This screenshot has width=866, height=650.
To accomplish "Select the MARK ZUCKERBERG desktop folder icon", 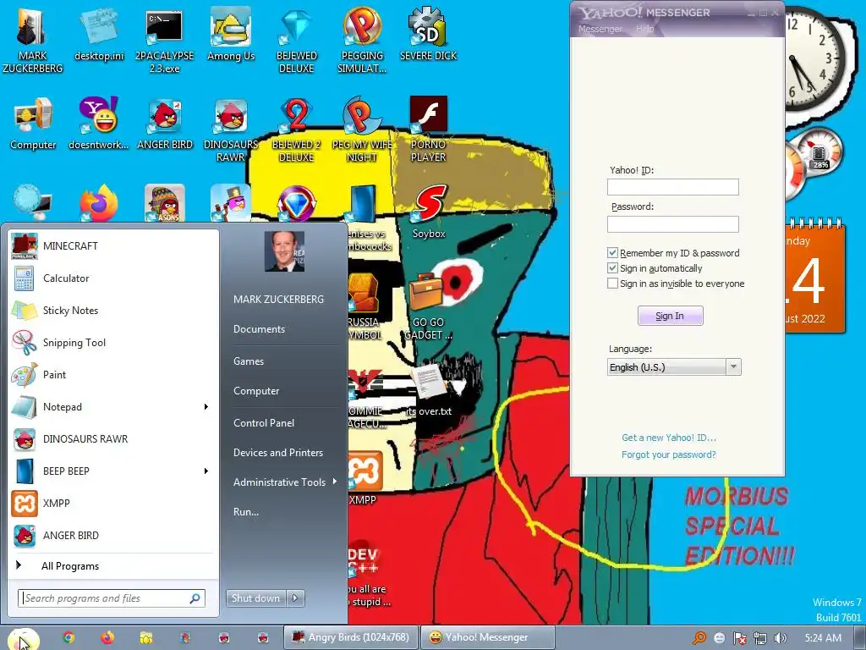I will [33, 40].
